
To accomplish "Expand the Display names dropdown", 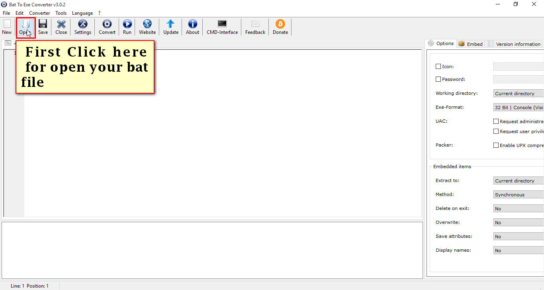I will 519,251.
